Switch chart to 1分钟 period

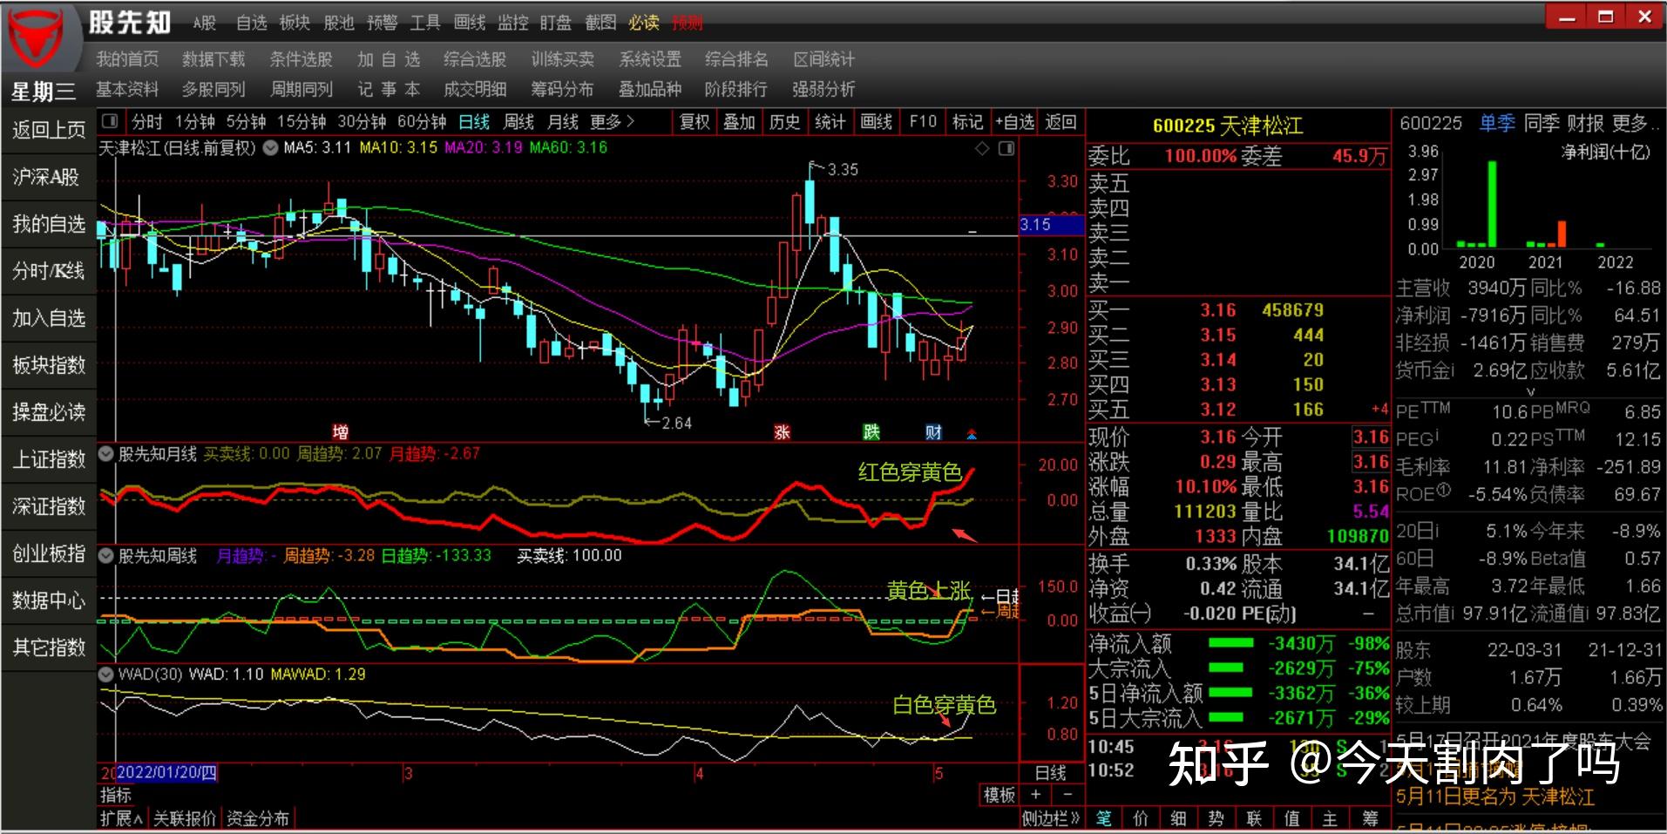195,122
